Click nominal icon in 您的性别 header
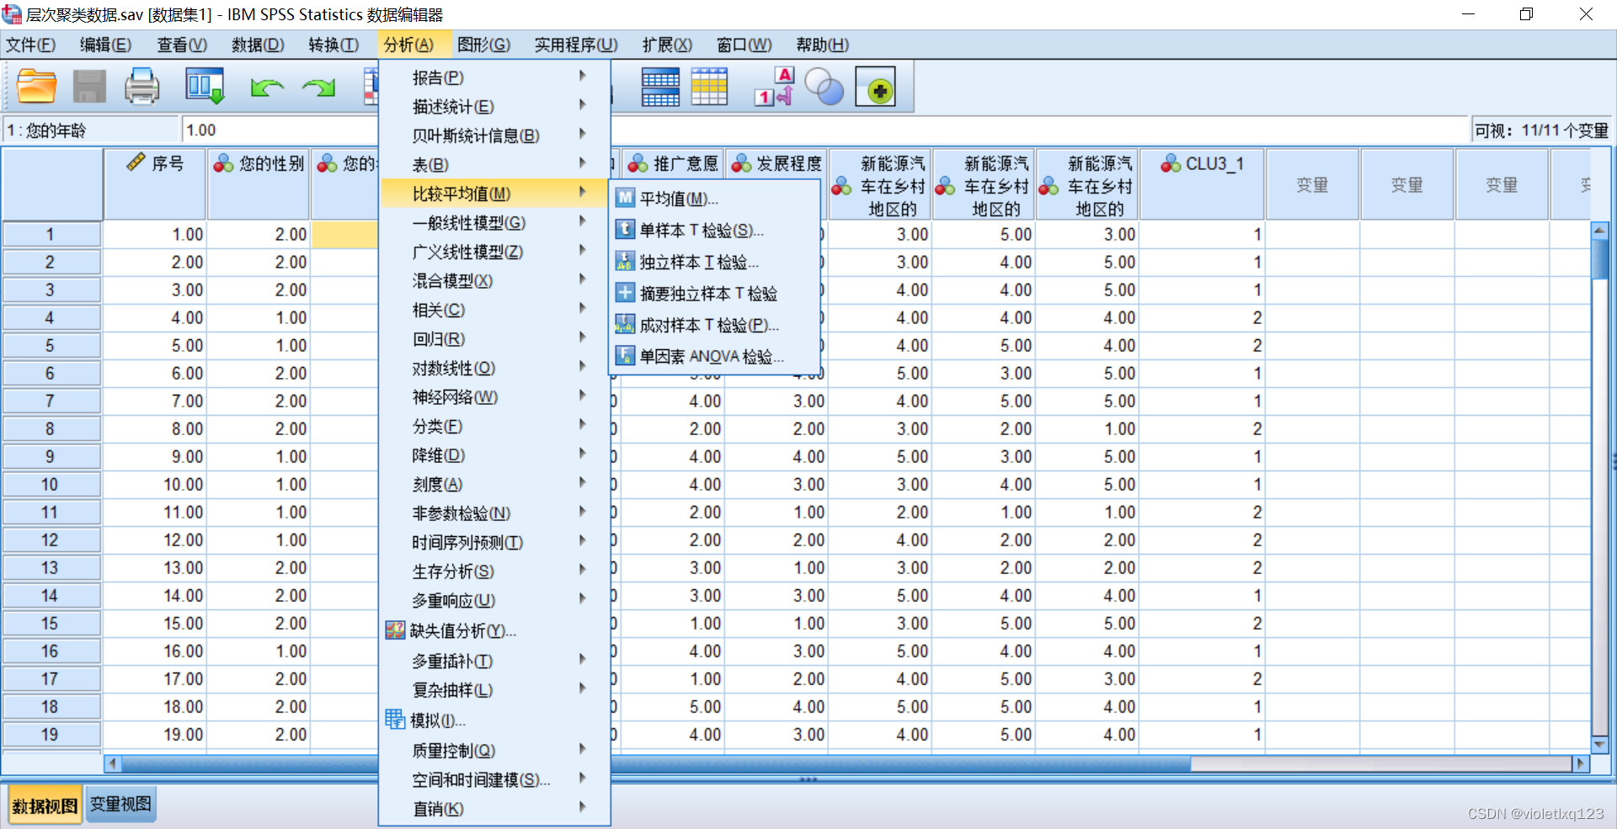 click(x=223, y=163)
